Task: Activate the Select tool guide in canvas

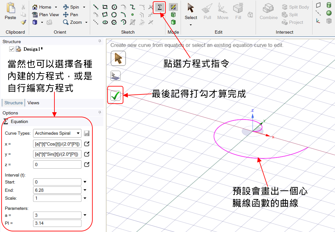Action: (118, 58)
